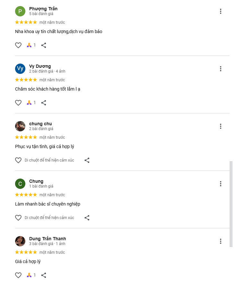Open more options for Dung Trần Thanh's review
This screenshot has width=246, height=282.
[x=221, y=241]
